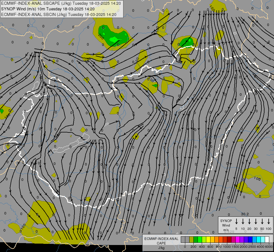Click the '6000' tick label in the CAPE legend
The image size is (274, 252).
[269, 247]
